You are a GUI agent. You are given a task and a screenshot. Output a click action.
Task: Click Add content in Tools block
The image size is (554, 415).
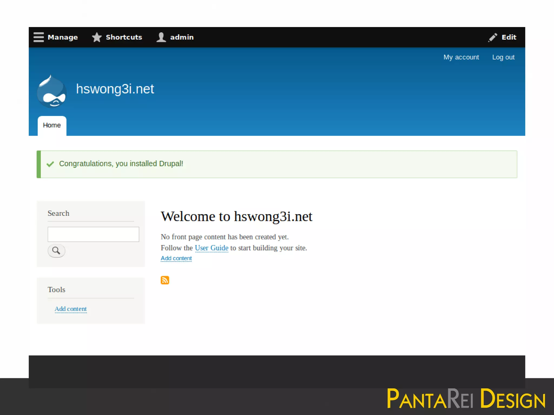pyautogui.click(x=71, y=309)
